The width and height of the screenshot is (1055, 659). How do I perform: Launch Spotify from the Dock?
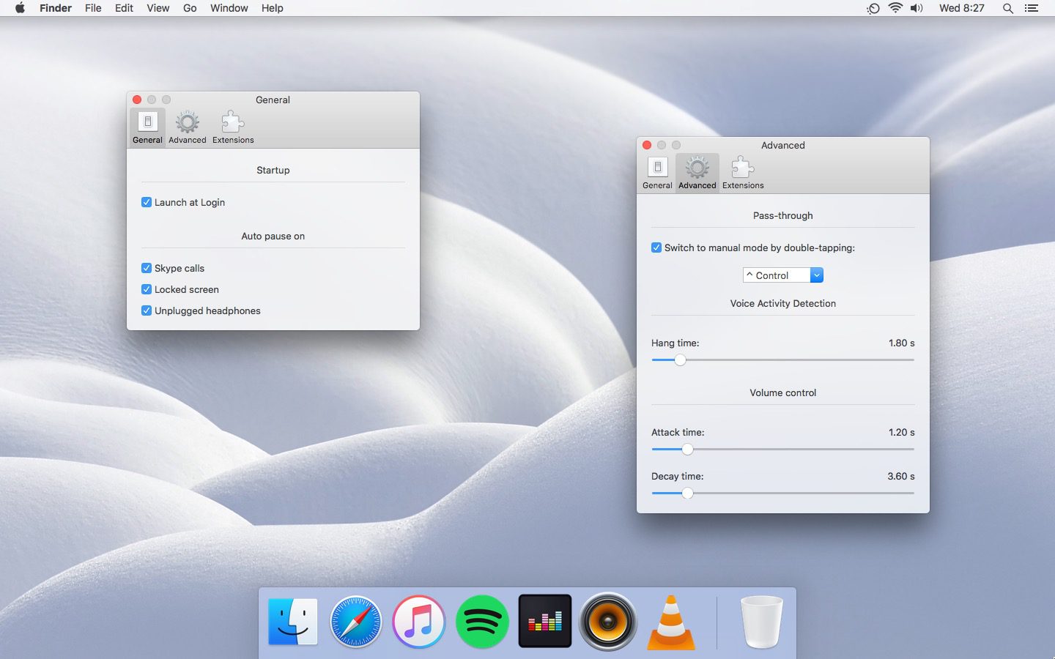pyautogui.click(x=482, y=622)
